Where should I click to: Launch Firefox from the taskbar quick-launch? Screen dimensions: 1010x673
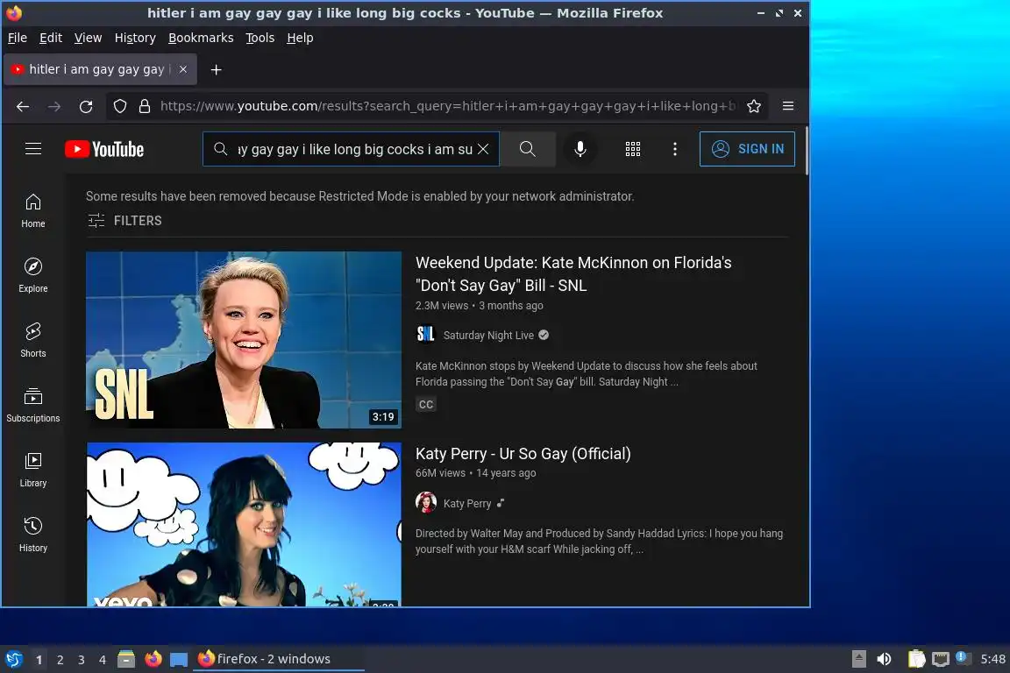[x=153, y=659]
